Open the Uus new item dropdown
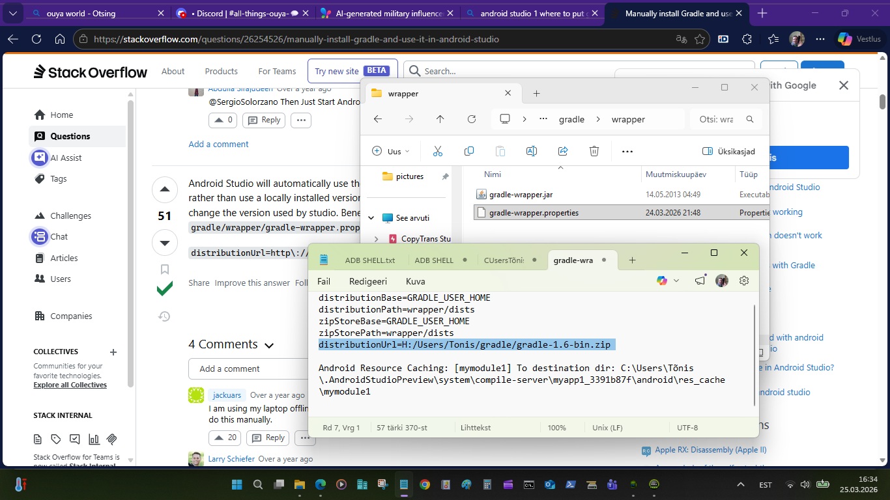The image size is (890, 500). point(391,151)
